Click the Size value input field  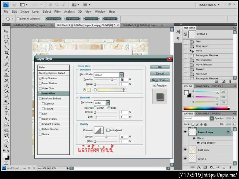click(123, 117)
